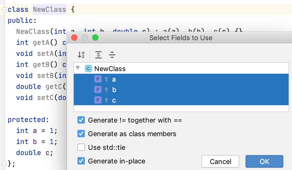Uncheck Generate in-place

(81, 161)
